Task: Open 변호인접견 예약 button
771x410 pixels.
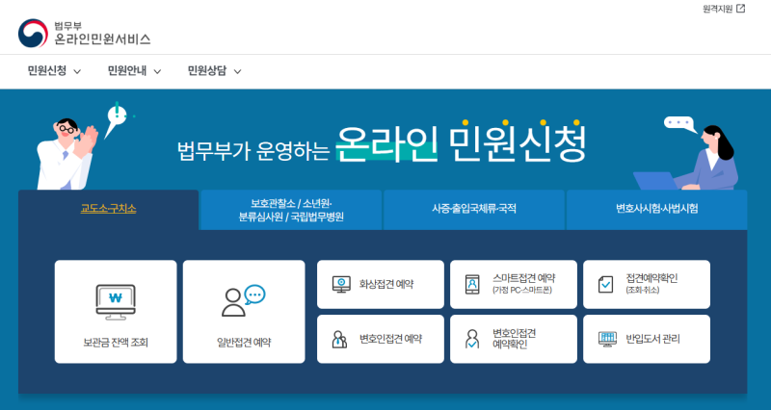Action: click(381, 339)
